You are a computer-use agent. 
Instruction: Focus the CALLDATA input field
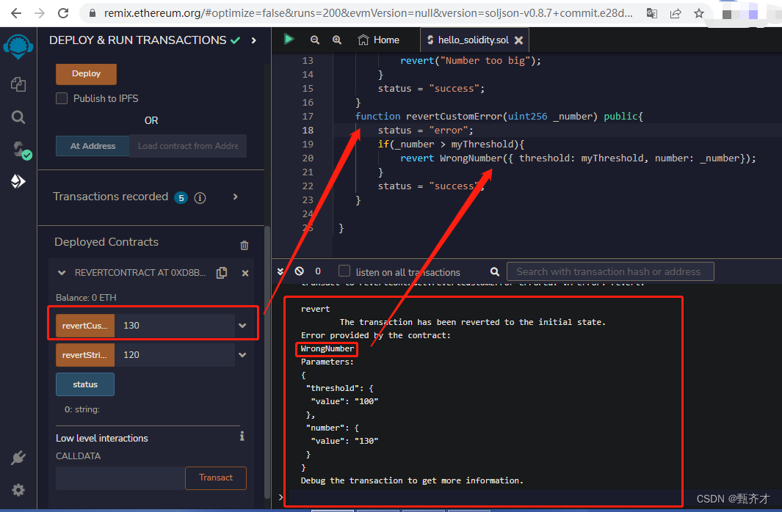point(120,478)
